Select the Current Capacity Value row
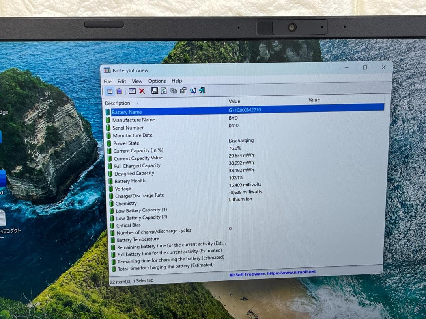The image size is (426, 319). (245, 157)
